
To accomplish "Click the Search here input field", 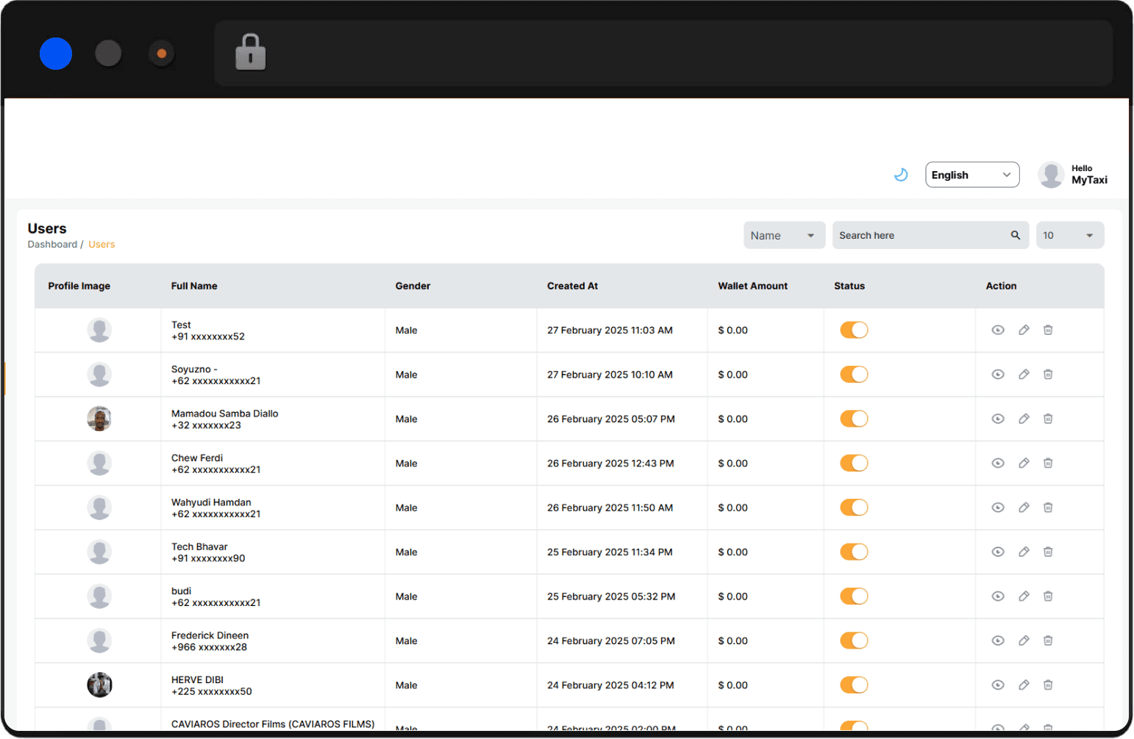I will pos(919,236).
